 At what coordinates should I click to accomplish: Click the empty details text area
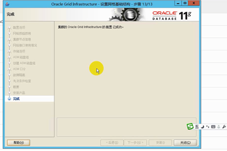(127, 127)
